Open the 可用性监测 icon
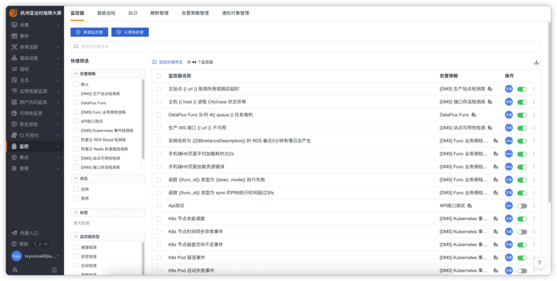The width and height of the screenshot is (557, 281). click(14, 113)
